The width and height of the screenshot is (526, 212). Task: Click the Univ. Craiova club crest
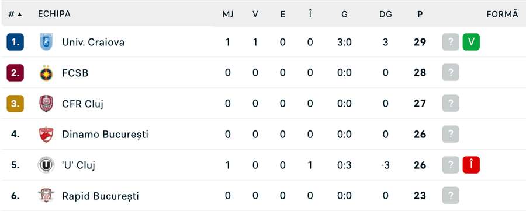click(46, 42)
